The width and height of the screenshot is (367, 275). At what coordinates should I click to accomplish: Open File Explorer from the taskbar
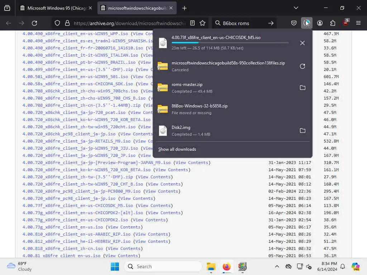pos(211,266)
